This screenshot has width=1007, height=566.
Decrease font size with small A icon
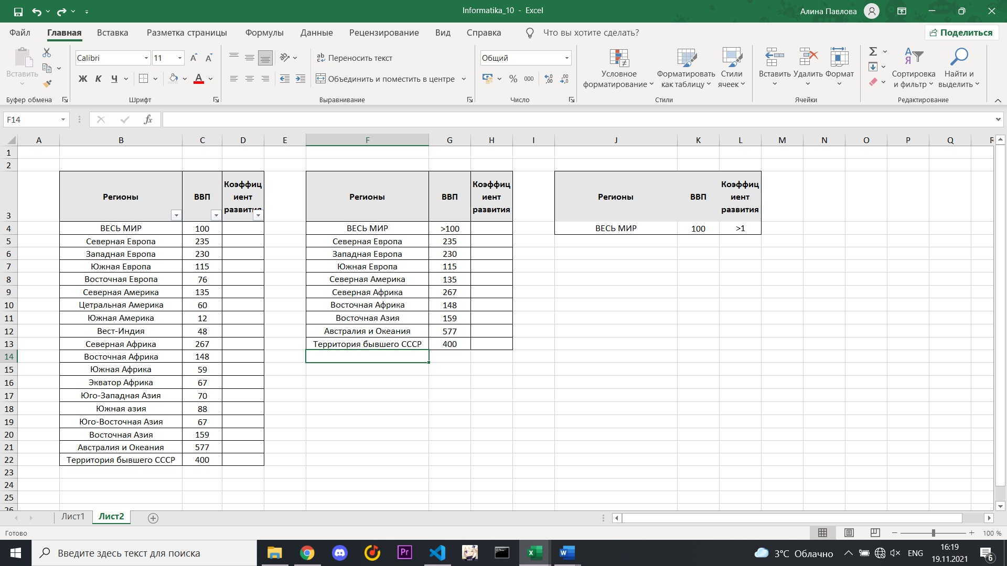click(x=209, y=58)
